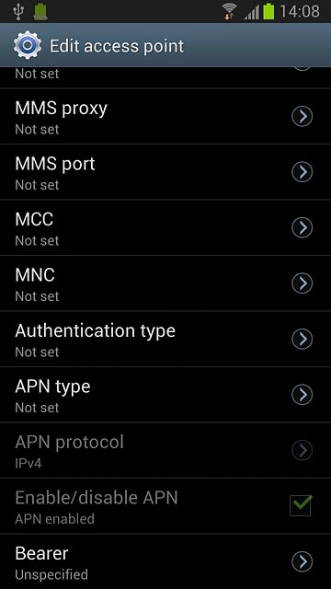
Task: Open the Bearer setting row
Action: point(165,561)
